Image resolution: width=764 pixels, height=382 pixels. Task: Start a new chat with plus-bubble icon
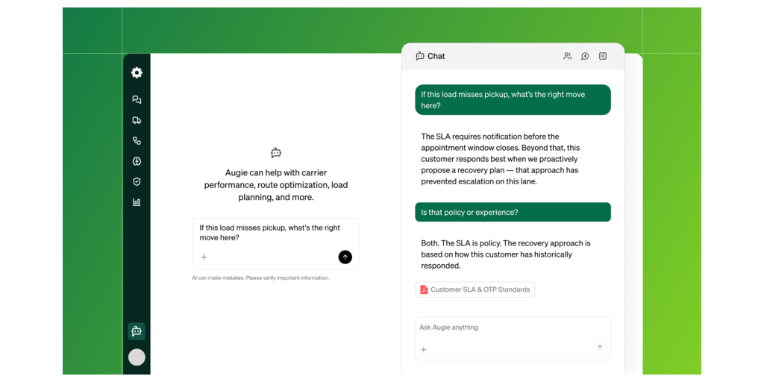(x=585, y=56)
